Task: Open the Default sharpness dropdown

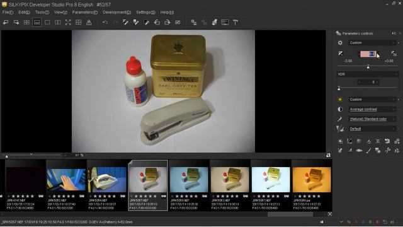Action: [x=372, y=129]
